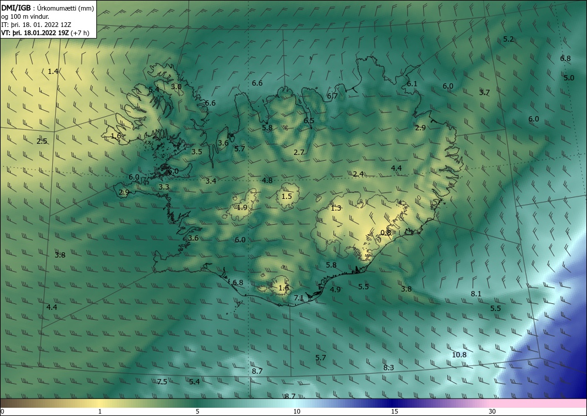This screenshot has height=416, width=587.
Task: Select the 4.9 value label
Action: (335, 289)
